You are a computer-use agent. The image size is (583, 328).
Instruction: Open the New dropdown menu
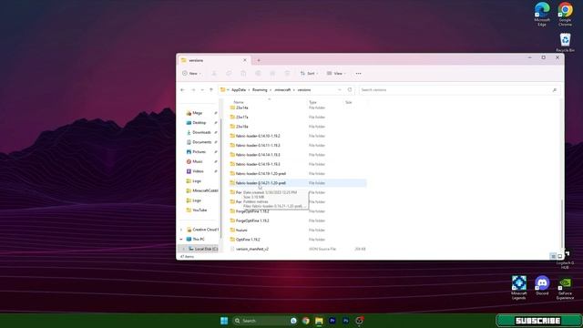[191, 73]
